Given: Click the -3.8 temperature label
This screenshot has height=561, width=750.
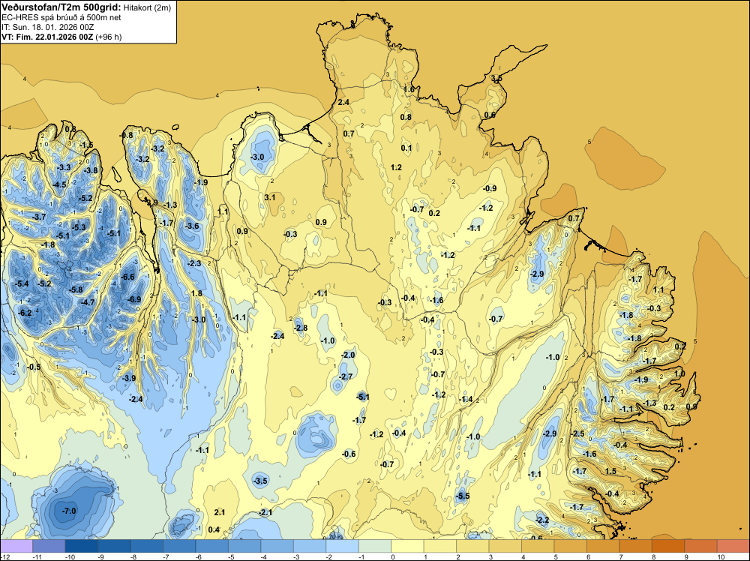Looking at the screenshot, I should click(91, 170).
